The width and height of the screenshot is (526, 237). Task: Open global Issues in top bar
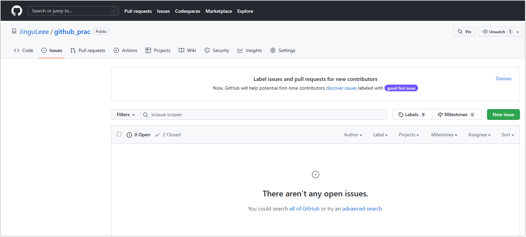(x=163, y=11)
